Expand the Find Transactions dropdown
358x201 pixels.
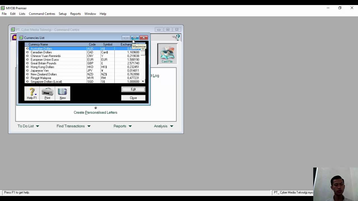click(x=89, y=126)
